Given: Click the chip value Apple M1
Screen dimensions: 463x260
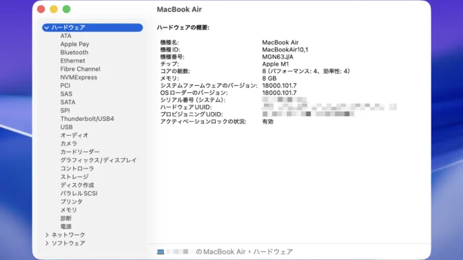Looking at the screenshot, I should click(x=275, y=64).
